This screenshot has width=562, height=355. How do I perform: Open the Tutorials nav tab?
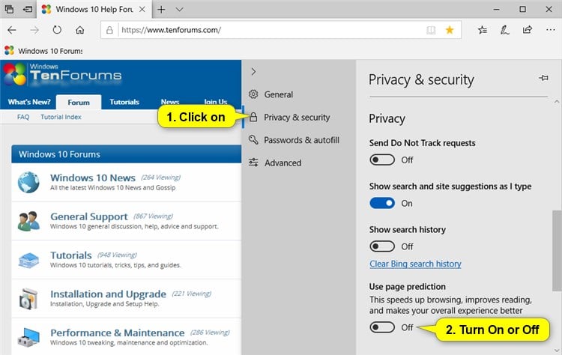click(124, 102)
